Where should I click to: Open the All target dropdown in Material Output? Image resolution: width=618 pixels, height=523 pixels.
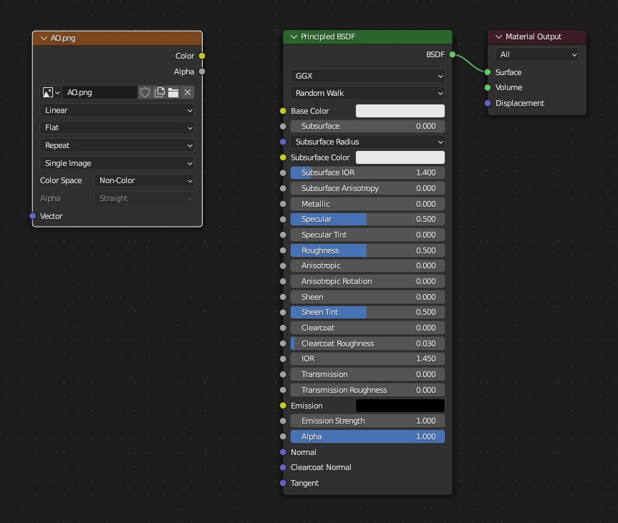coord(537,55)
